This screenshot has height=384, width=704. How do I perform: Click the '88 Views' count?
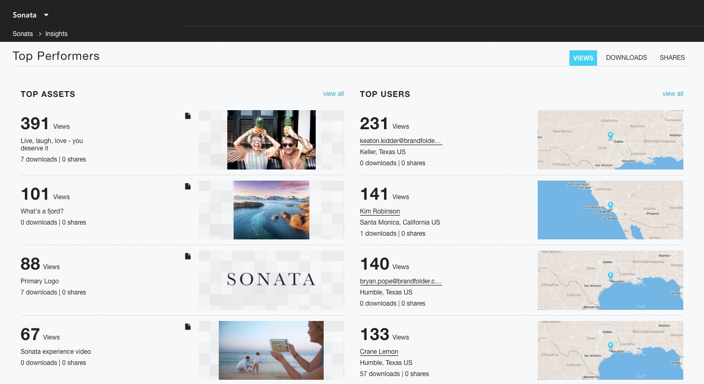[x=40, y=264]
